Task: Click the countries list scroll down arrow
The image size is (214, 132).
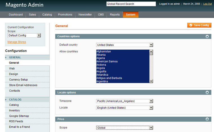Action: click(151, 81)
